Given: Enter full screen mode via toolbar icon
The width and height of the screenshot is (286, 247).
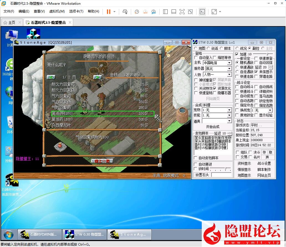Looking at the screenshot, I should coord(182,12).
